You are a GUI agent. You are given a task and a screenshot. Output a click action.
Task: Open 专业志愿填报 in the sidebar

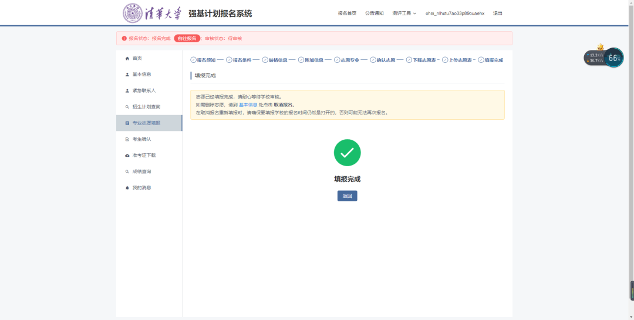click(149, 123)
